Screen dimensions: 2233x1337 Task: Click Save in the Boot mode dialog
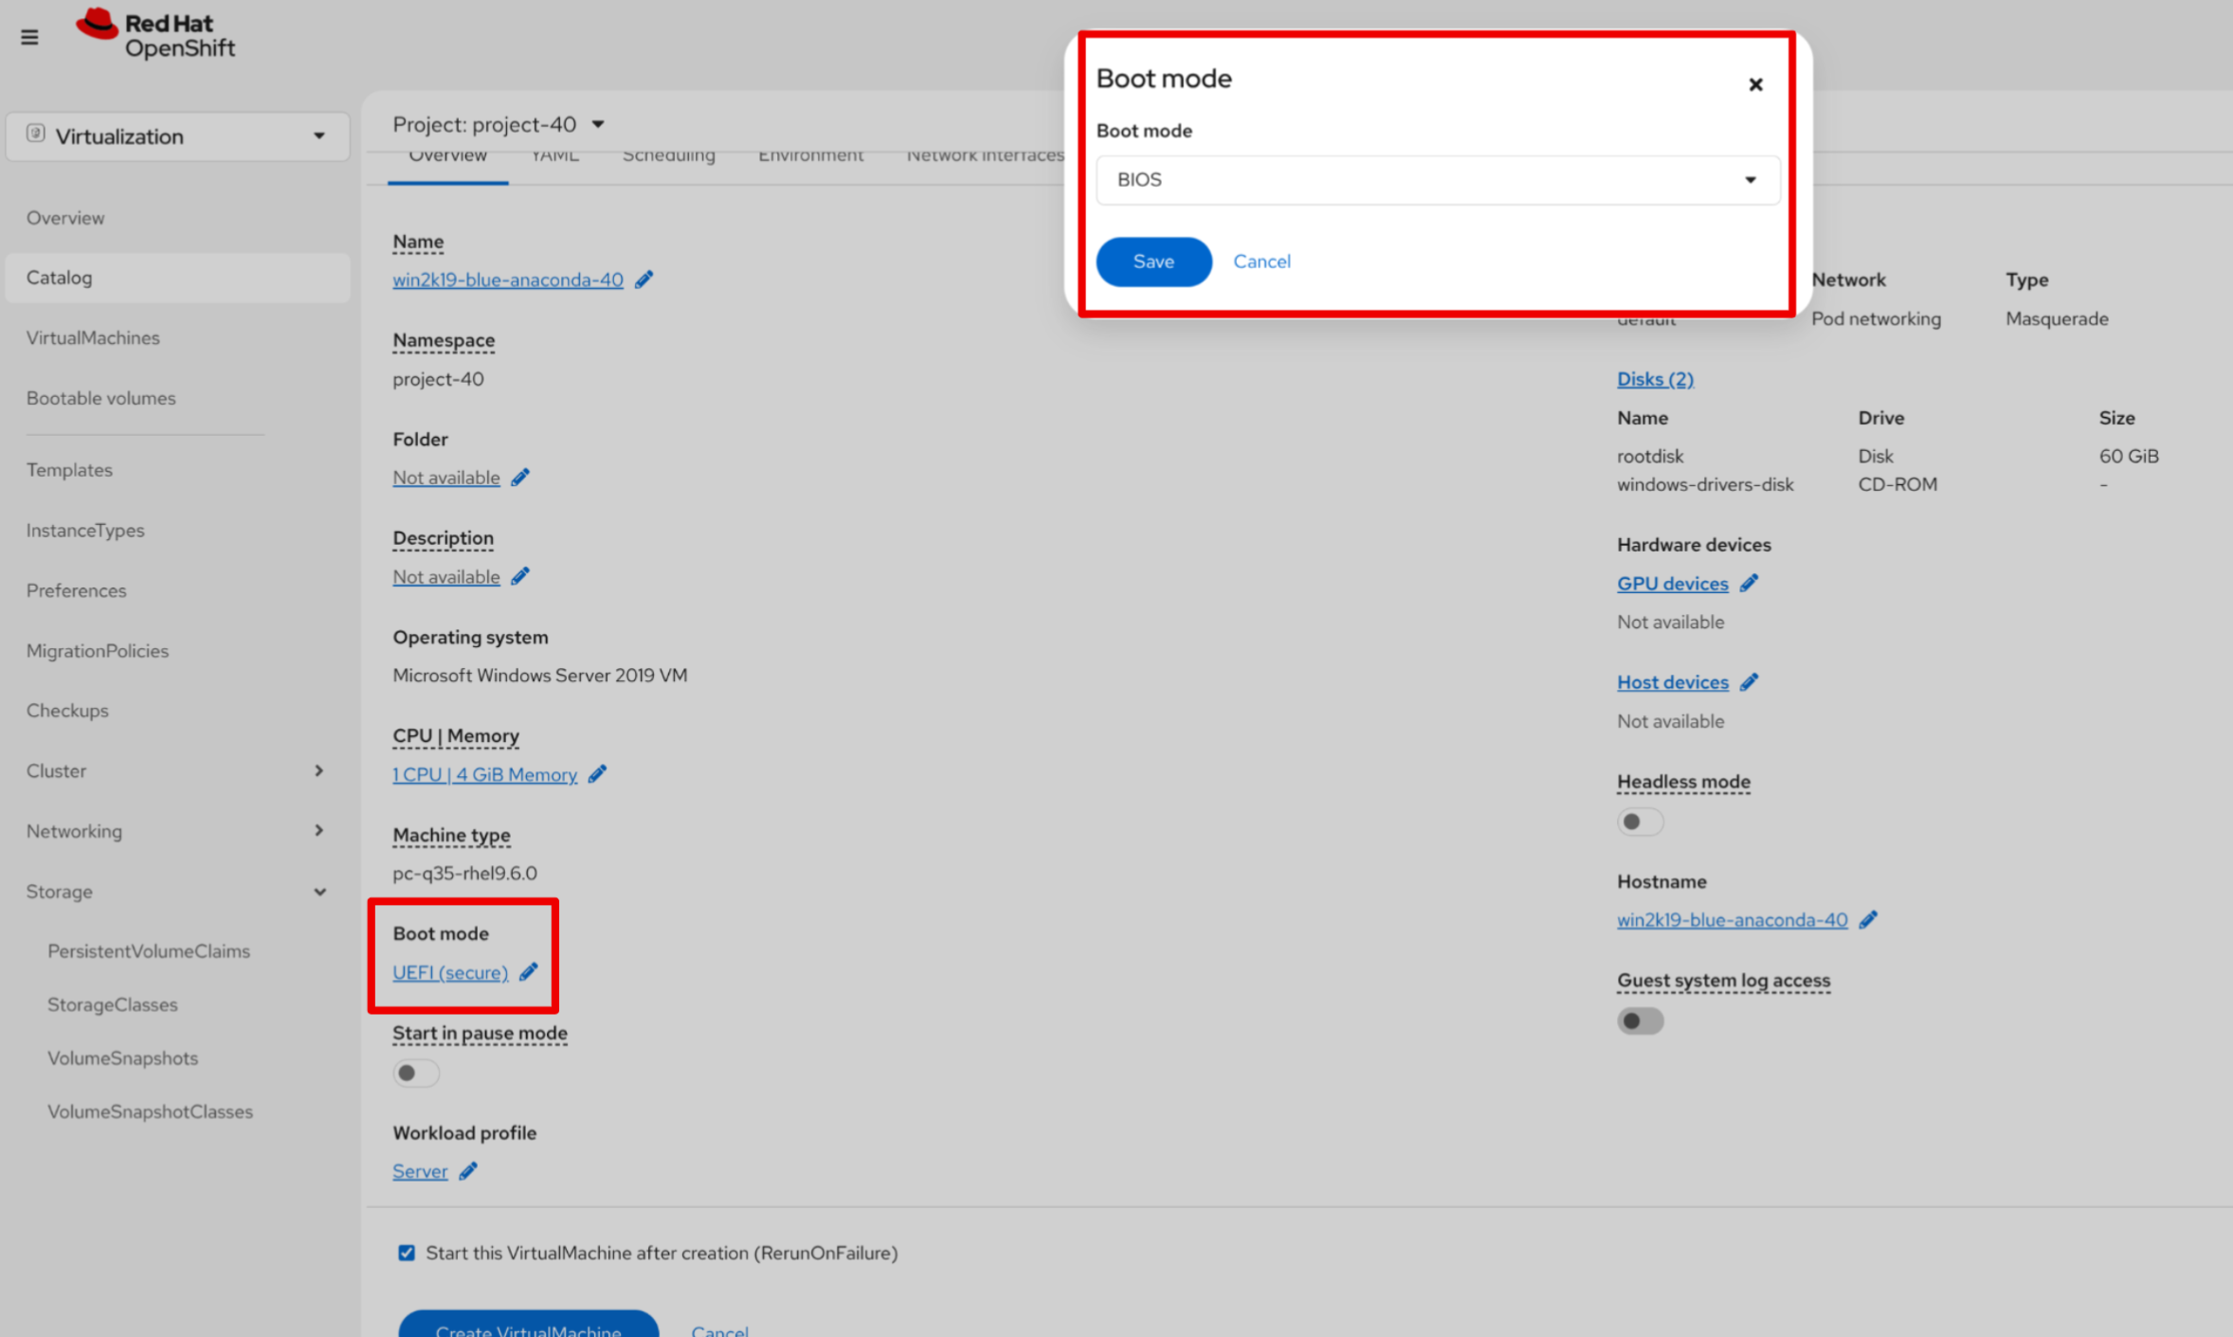click(1153, 262)
